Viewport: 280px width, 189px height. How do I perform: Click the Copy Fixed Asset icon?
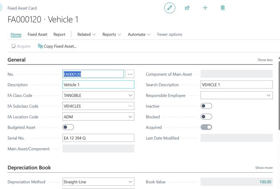click(40, 46)
